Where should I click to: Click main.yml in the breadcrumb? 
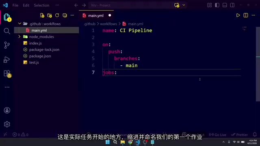click(x=135, y=24)
